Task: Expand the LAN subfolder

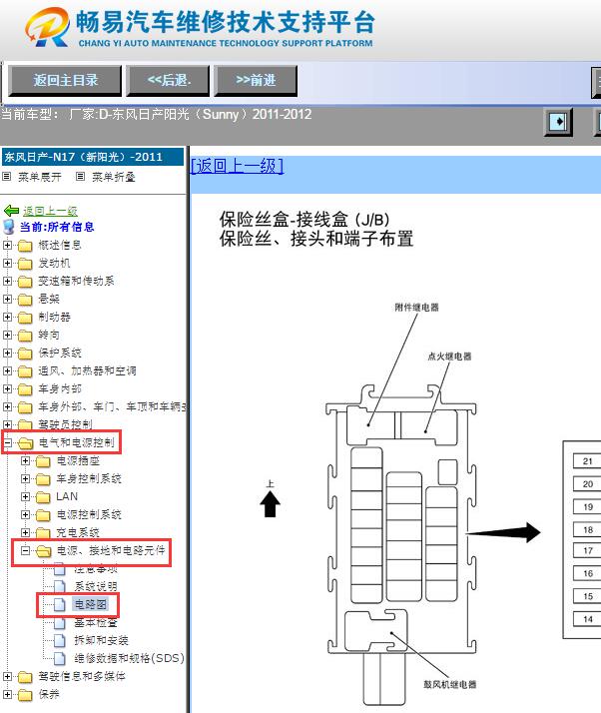Action: coord(26,496)
